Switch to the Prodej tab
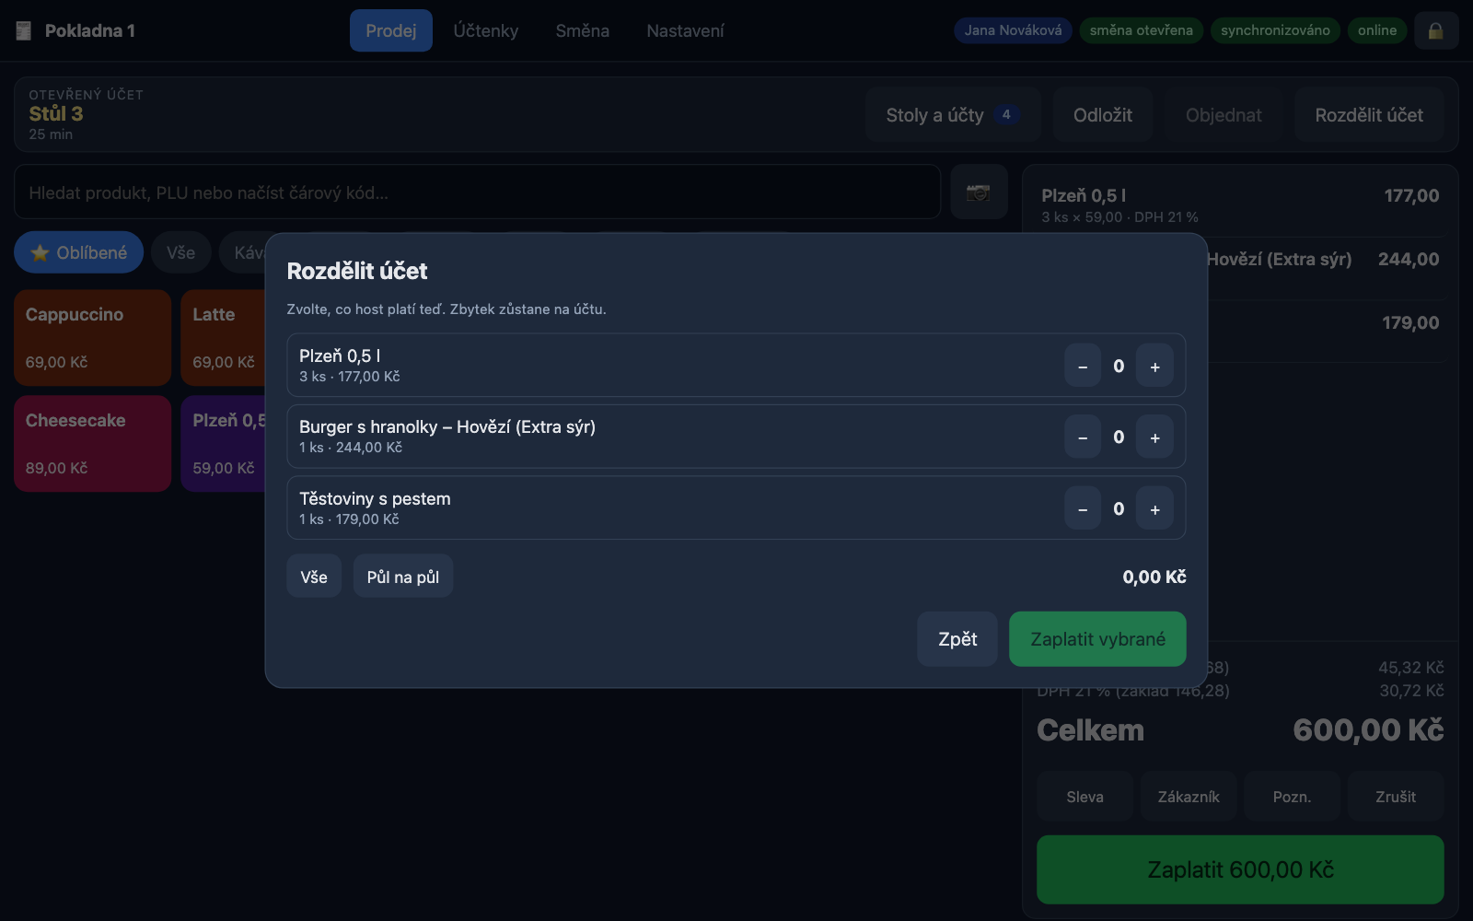This screenshot has height=921, width=1473. click(x=391, y=30)
